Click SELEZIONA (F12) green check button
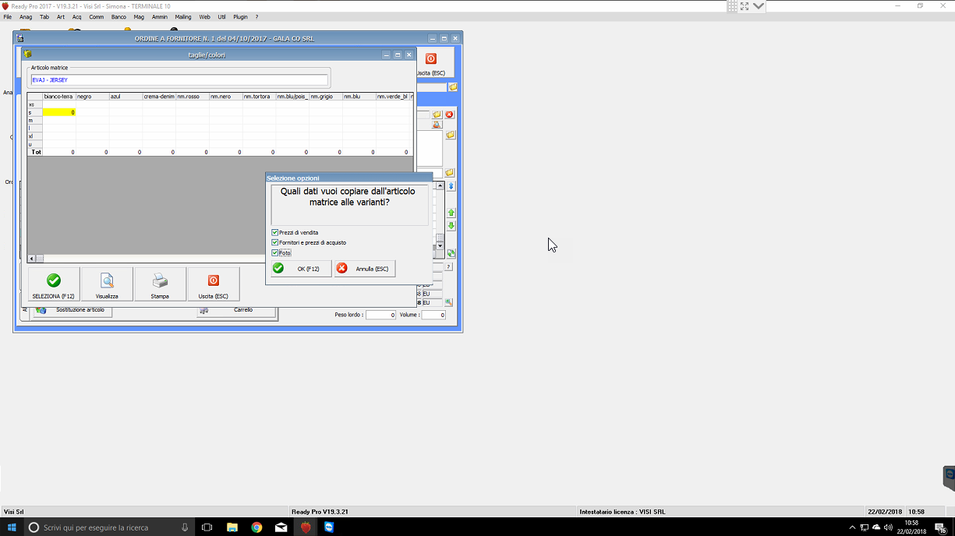The image size is (955, 536). click(53, 284)
